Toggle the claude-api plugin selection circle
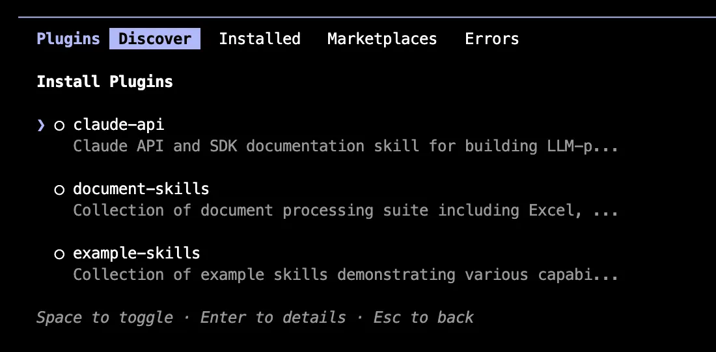716x352 pixels. click(59, 125)
